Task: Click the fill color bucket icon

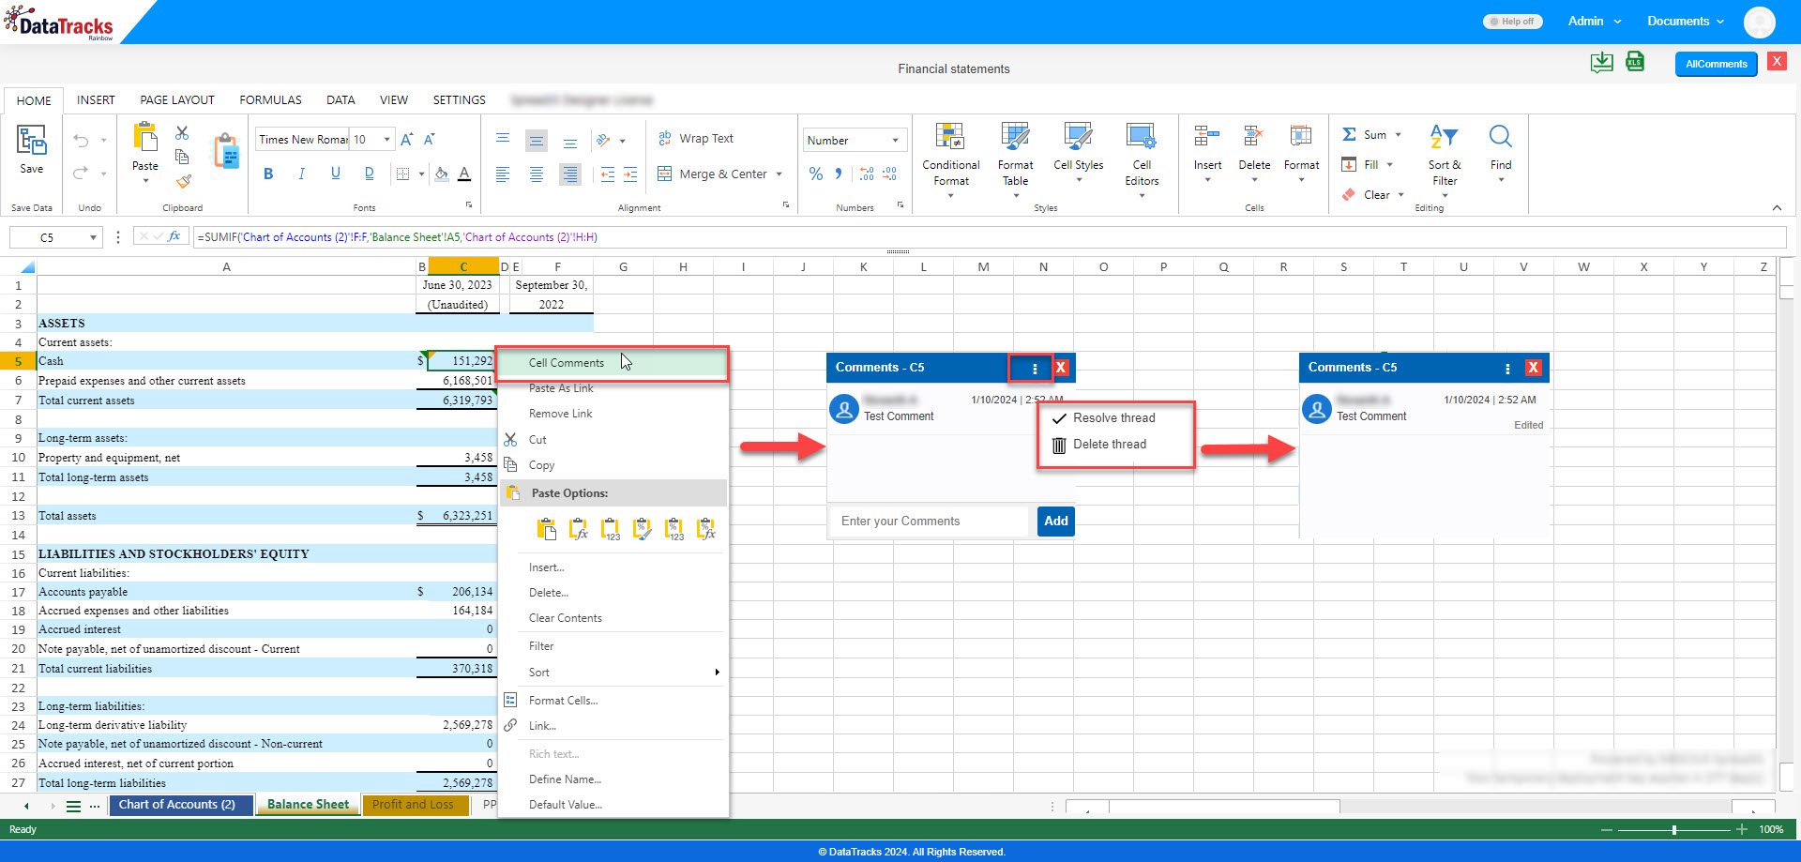Action: 442,174
